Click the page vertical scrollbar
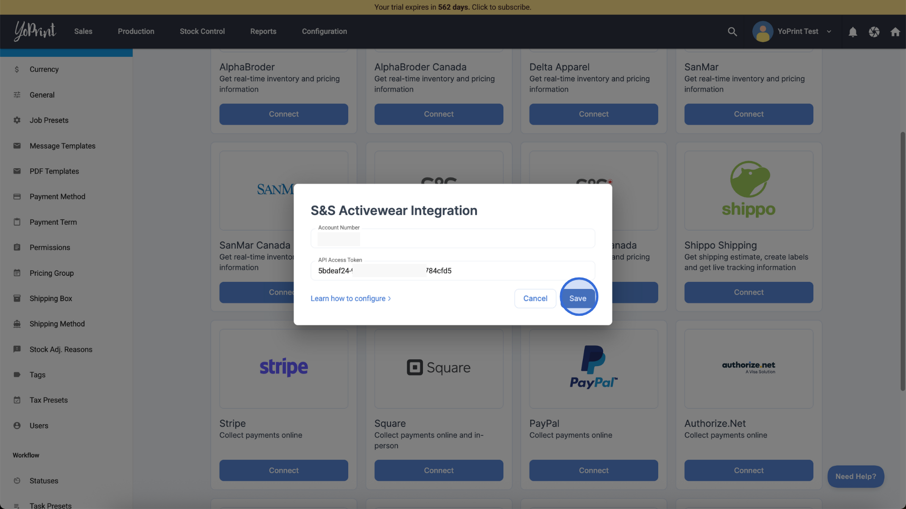Image resolution: width=906 pixels, height=509 pixels. coord(903,262)
